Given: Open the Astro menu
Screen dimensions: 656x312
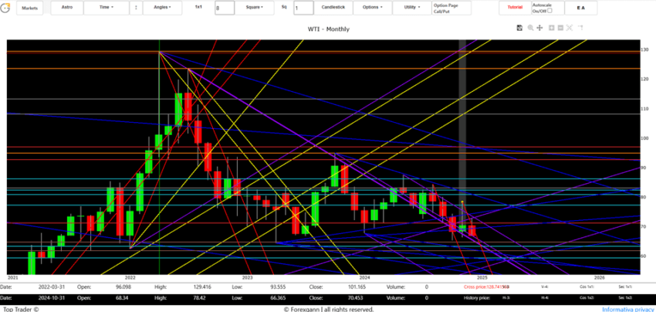Looking at the screenshot, I should pos(67,8).
